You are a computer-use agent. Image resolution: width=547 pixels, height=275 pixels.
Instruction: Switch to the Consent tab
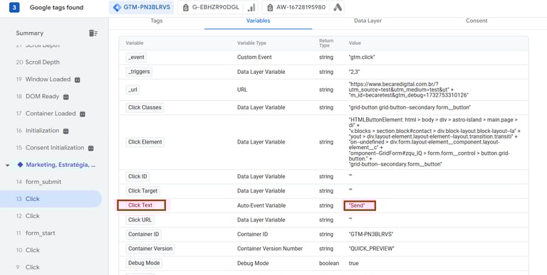(x=476, y=21)
